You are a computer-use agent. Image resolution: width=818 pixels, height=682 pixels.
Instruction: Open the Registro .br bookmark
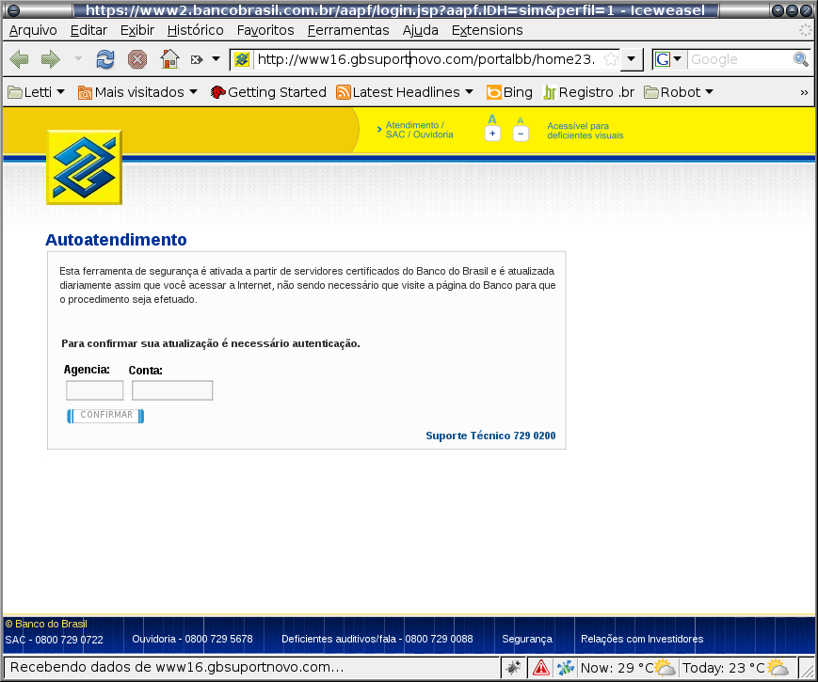click(x=589, y=92)
